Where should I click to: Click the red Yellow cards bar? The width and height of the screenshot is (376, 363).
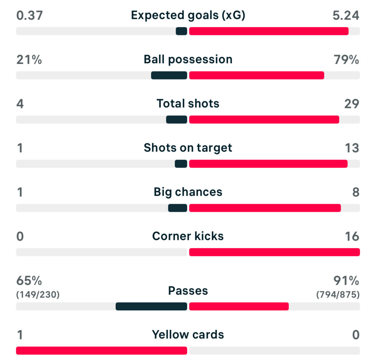(x=101, y=350)
